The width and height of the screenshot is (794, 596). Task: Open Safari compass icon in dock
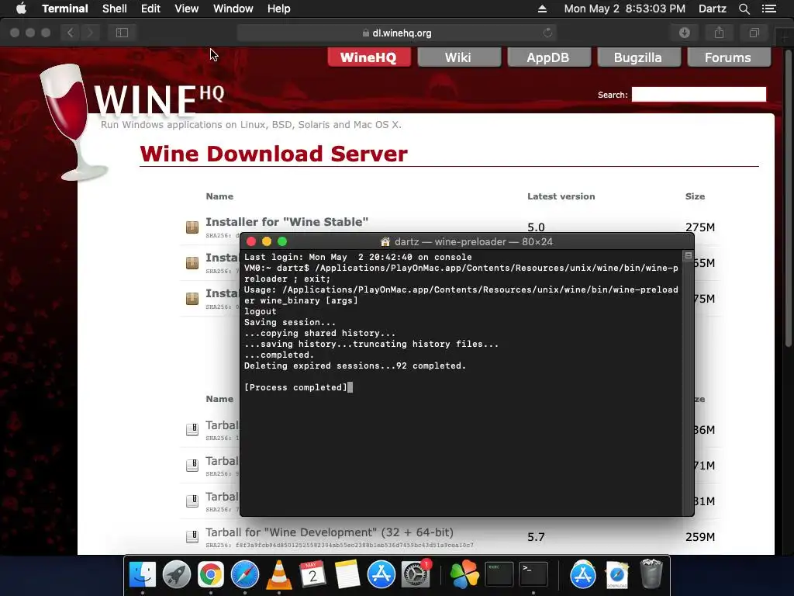[245, 575]
